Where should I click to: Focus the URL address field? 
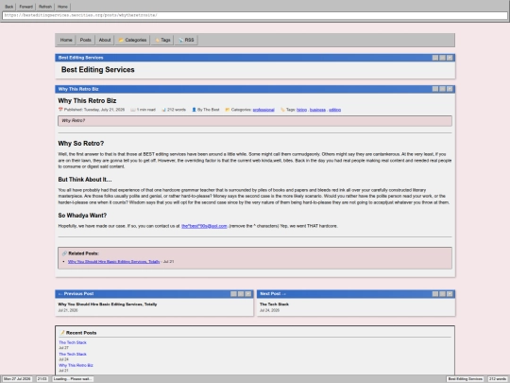tap(255, 15)
